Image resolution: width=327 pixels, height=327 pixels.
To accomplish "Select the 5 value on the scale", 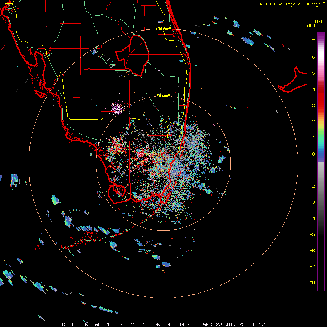I will click(x=314, y=73).
